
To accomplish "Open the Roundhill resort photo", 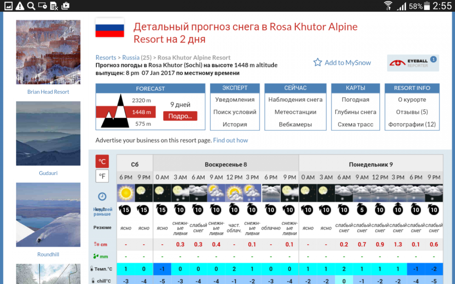I will (48, 215).
